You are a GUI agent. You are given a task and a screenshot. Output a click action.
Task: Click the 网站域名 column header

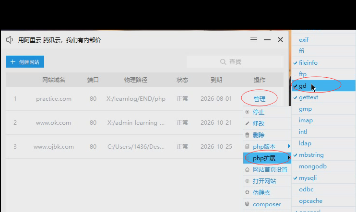click(x=54, y=80)
